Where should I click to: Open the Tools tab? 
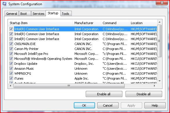tap(66, 14)
